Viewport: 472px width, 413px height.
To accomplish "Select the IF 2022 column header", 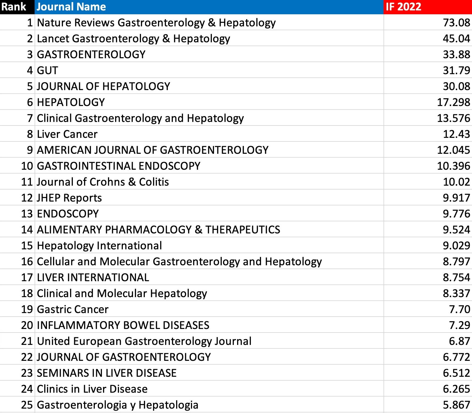I will [403, 7].
